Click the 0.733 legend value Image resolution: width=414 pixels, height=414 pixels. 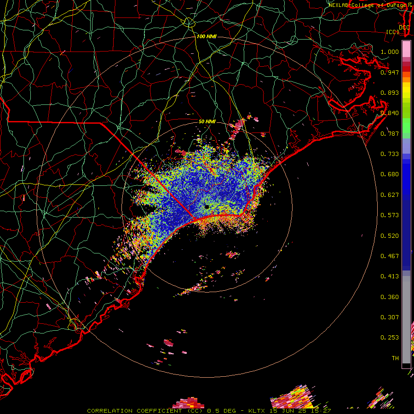click(x=390, y=154)
